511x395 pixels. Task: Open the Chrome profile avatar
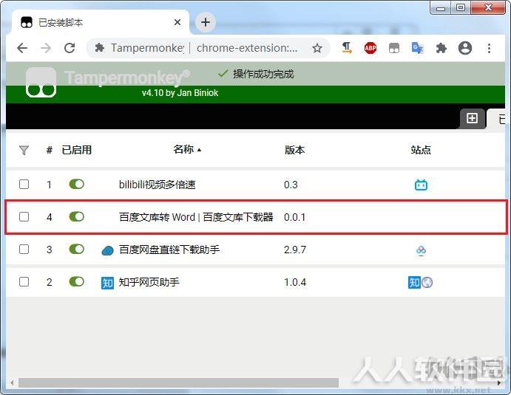[465, 48]
